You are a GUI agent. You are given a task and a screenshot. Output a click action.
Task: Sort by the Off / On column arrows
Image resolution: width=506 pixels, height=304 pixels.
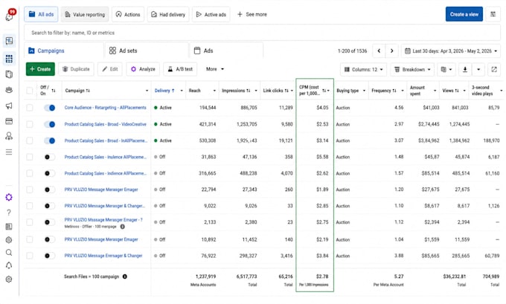54,91
